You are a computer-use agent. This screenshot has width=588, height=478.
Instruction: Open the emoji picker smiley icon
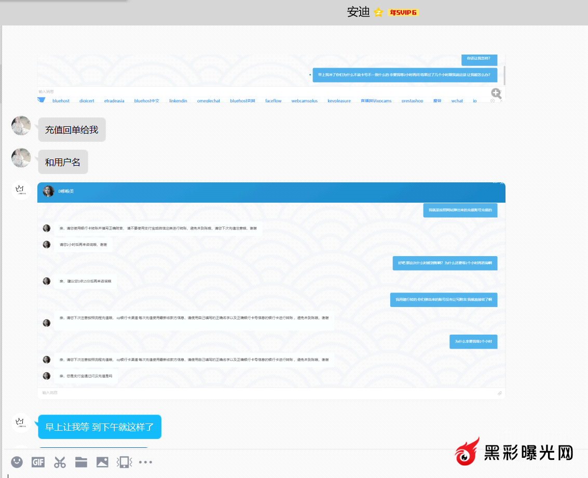click(x=17, y=462)
